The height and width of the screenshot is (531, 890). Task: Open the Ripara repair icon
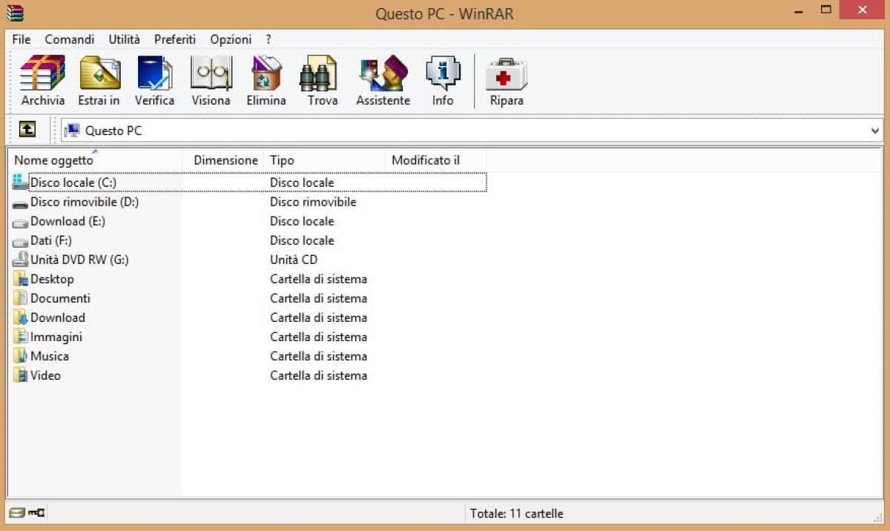pyautogui.click(x=505, y=78)
